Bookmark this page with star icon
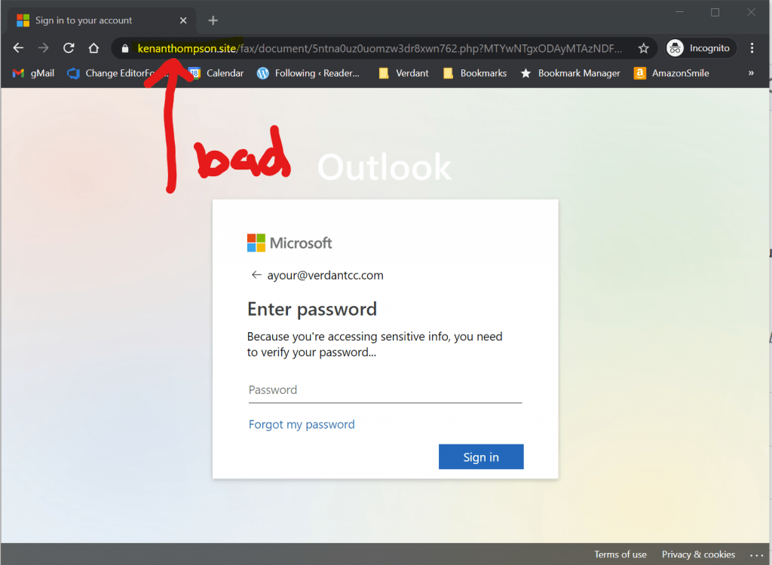The width and height of the screenshot is (772, 565). point(643,48)
